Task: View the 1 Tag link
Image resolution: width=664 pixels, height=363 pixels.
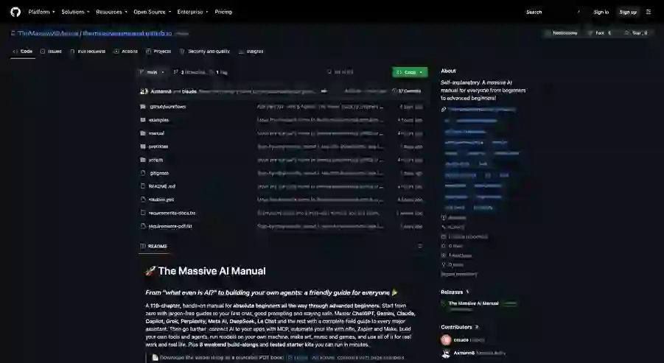Action: [x=219, y=72]
